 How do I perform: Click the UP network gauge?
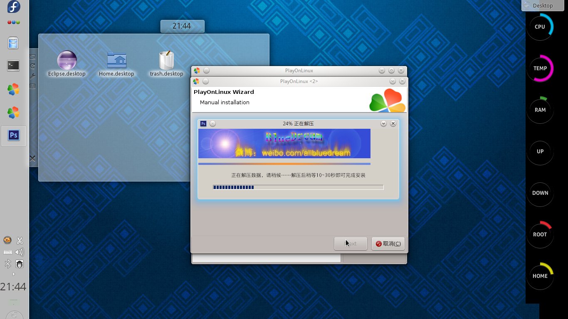pyautogui.click(x=540, y=151)
